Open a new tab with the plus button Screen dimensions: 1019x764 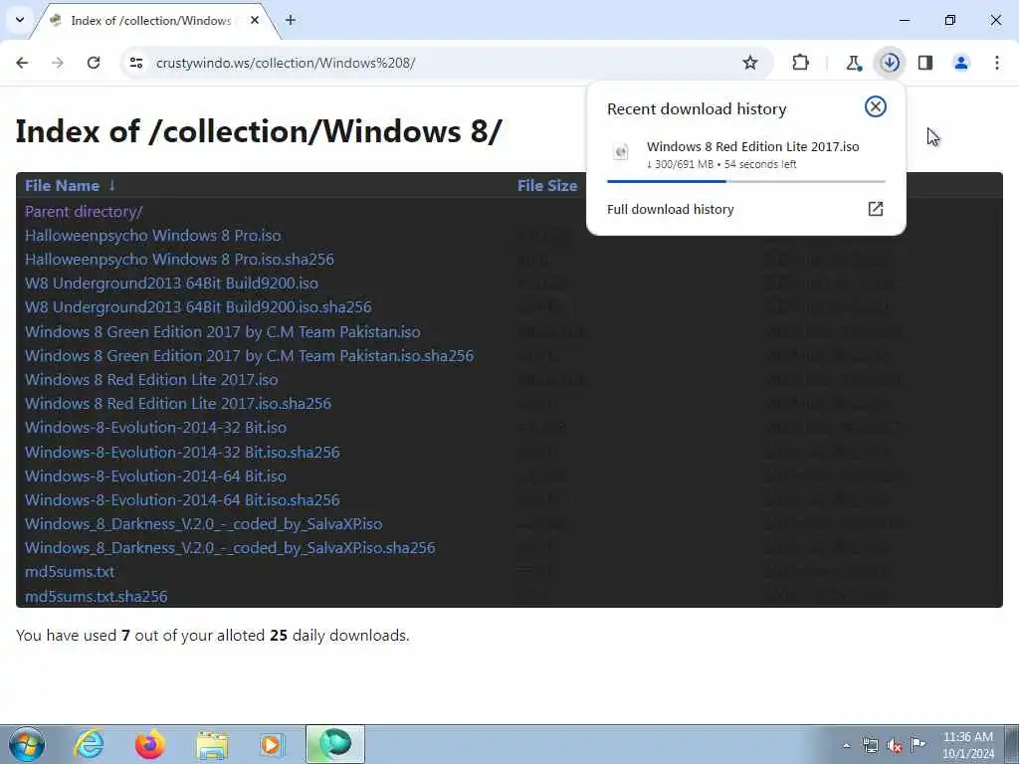291,20
